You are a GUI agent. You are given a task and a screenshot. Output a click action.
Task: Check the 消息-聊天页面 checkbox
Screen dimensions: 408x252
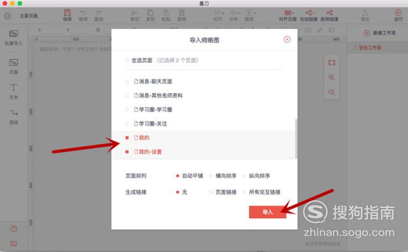pyautogui.click(x=127, y=82)
